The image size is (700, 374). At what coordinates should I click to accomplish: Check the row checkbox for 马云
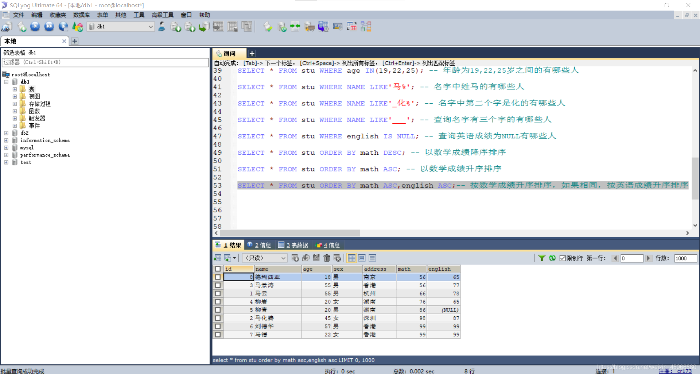[218, 293]
